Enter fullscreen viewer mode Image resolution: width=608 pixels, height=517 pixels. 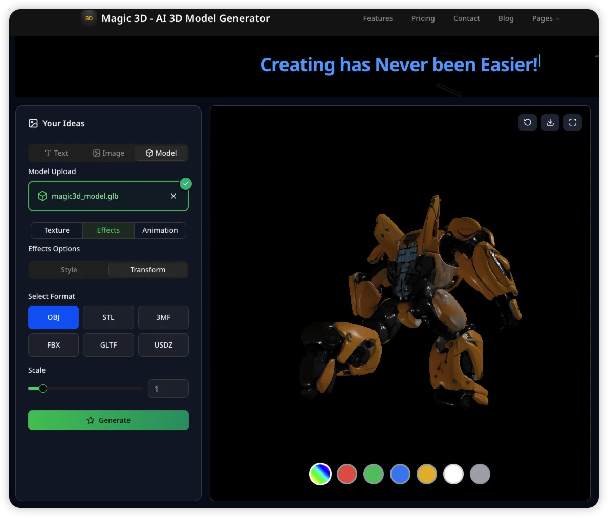point(572,122)
